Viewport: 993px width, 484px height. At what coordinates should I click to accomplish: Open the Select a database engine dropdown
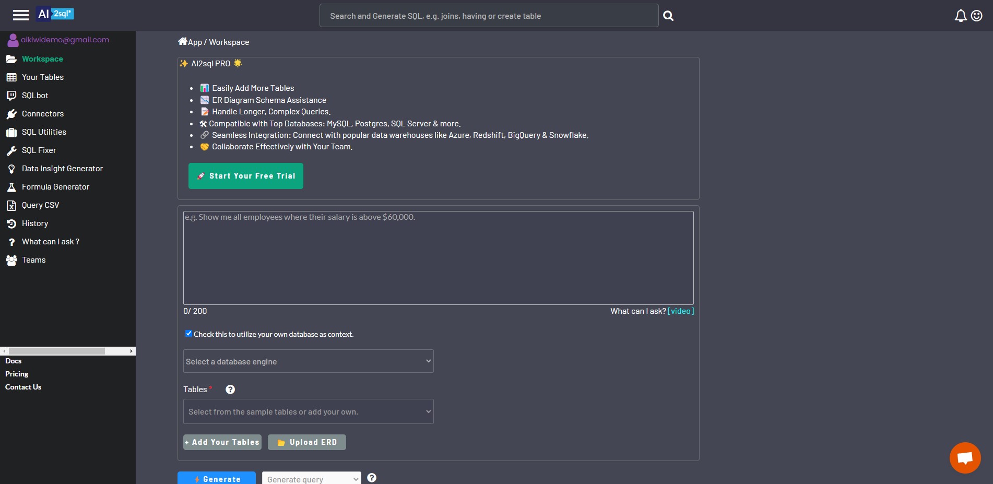(x=309, y=361)
